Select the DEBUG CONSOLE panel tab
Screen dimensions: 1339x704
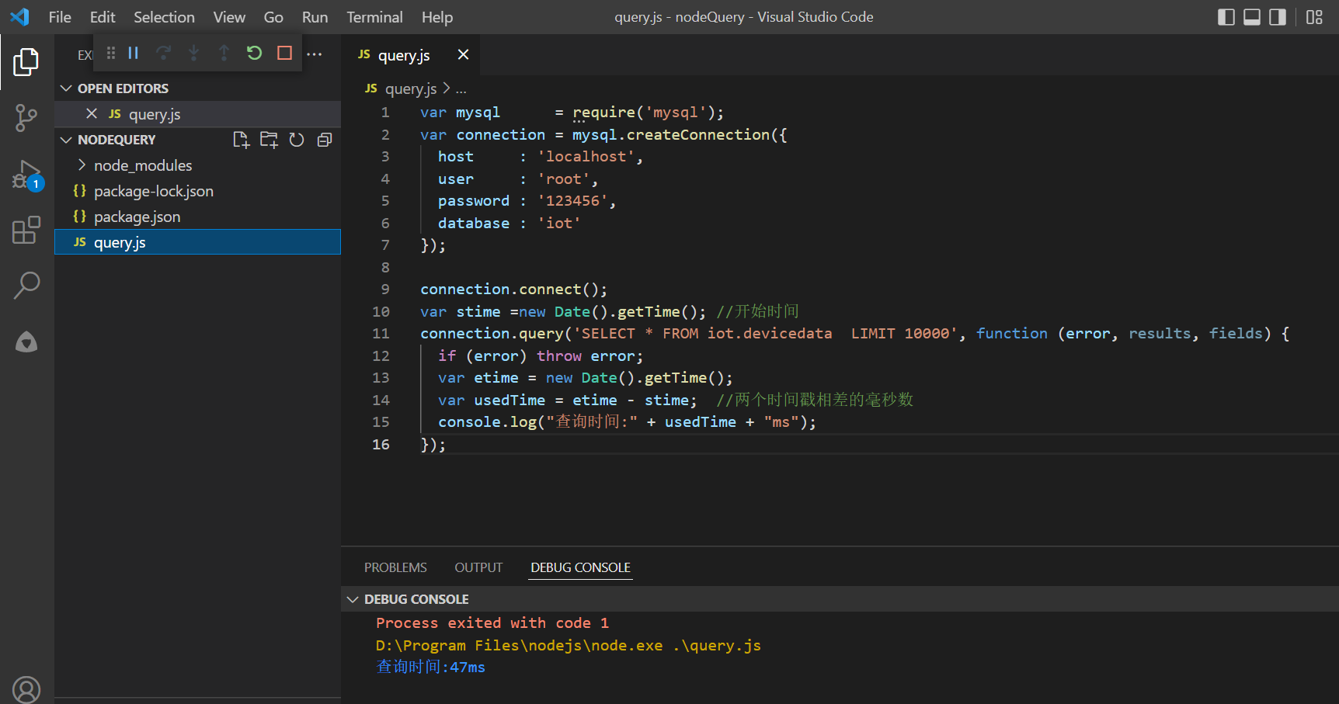[580, 567]
